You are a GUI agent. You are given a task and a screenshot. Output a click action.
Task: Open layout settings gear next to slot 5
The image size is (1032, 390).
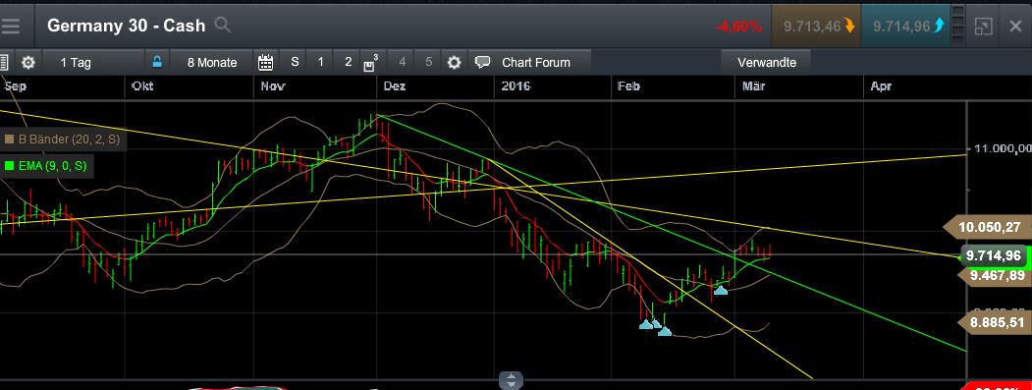pyautogui.click(x=454, y=63)
